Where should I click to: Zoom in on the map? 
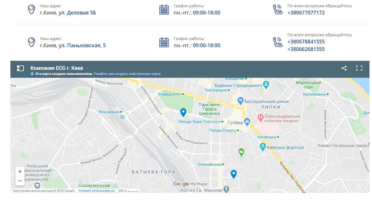20,171
